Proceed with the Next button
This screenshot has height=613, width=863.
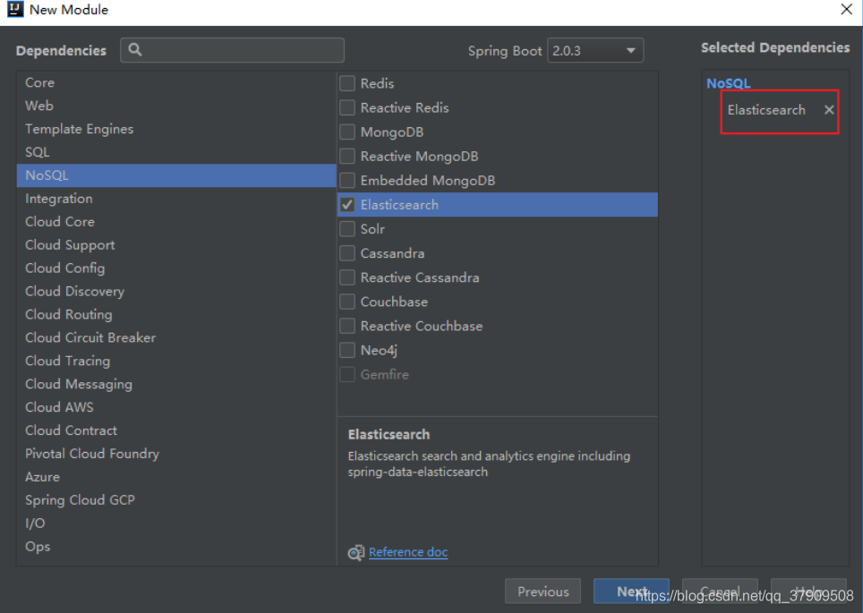pos(631,592)
